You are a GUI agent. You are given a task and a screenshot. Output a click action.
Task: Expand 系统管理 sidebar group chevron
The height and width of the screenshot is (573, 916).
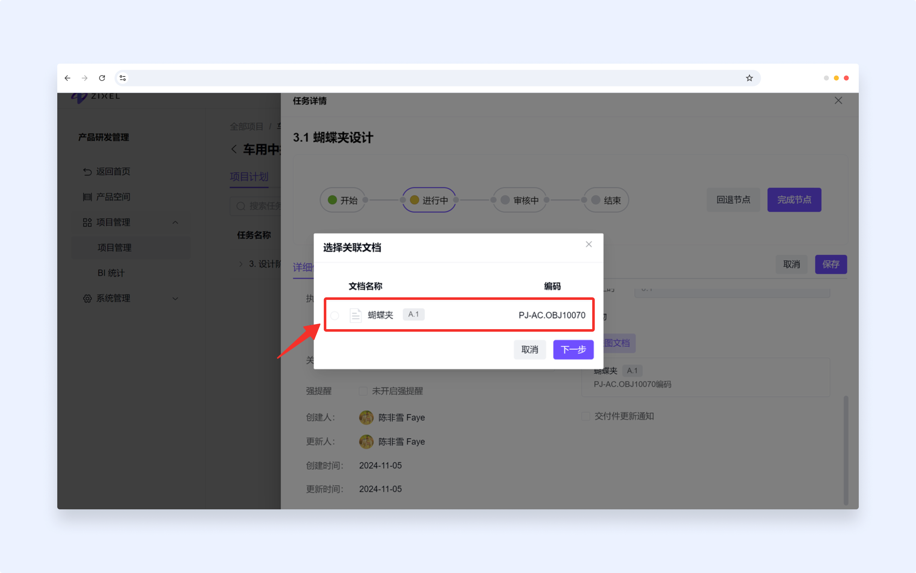(175, 299)
